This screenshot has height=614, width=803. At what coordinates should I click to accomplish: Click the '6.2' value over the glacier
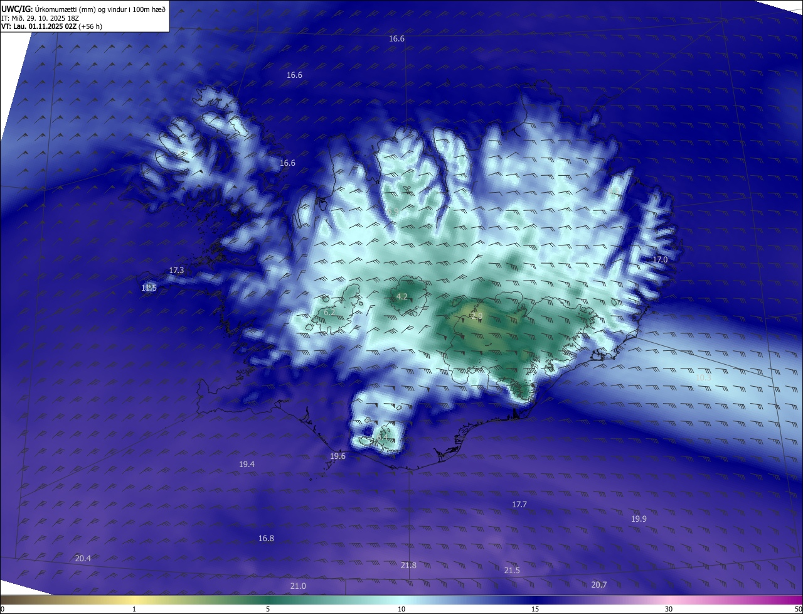coord(329,312)
